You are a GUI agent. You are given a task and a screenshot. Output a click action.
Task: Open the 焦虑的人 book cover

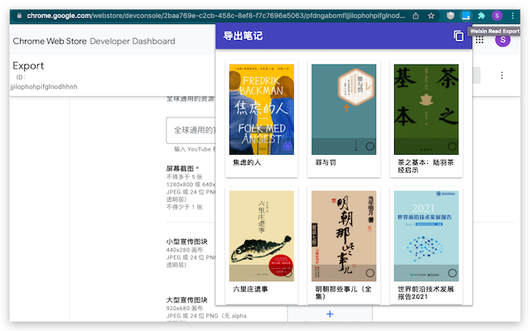tap(262, 109)
